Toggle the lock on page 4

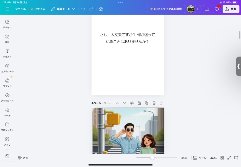pyautogui.click(x=139, y=103)
